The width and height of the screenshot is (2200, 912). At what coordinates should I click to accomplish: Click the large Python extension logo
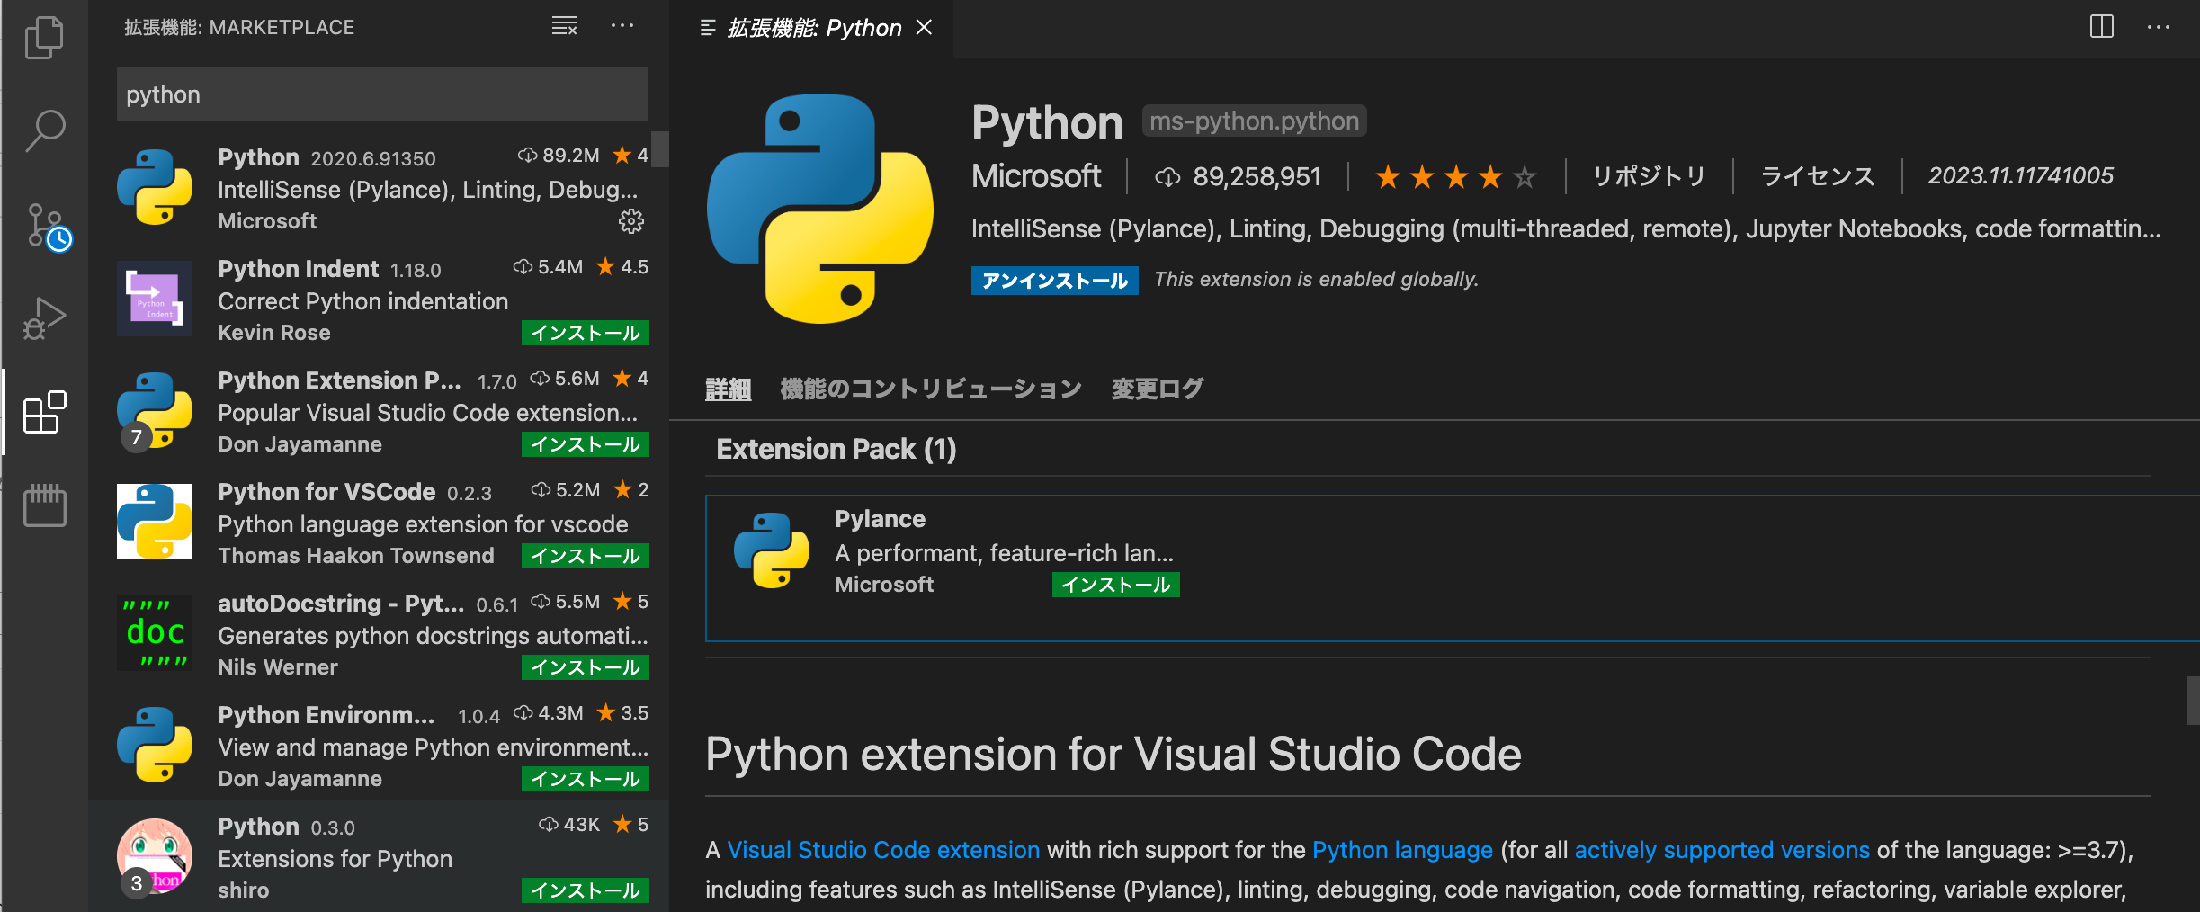(819, 209)
